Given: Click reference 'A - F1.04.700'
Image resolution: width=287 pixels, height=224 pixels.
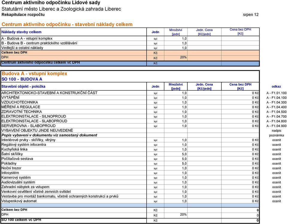Looking at the screenshot, I should coord(277,117).
